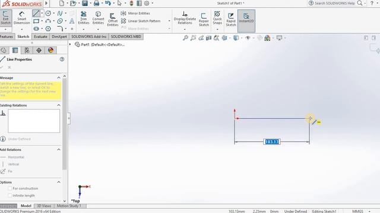380x213 pixels.
Task: Click the 103.13 dimension input box
Action: click(x=272, y=142)
